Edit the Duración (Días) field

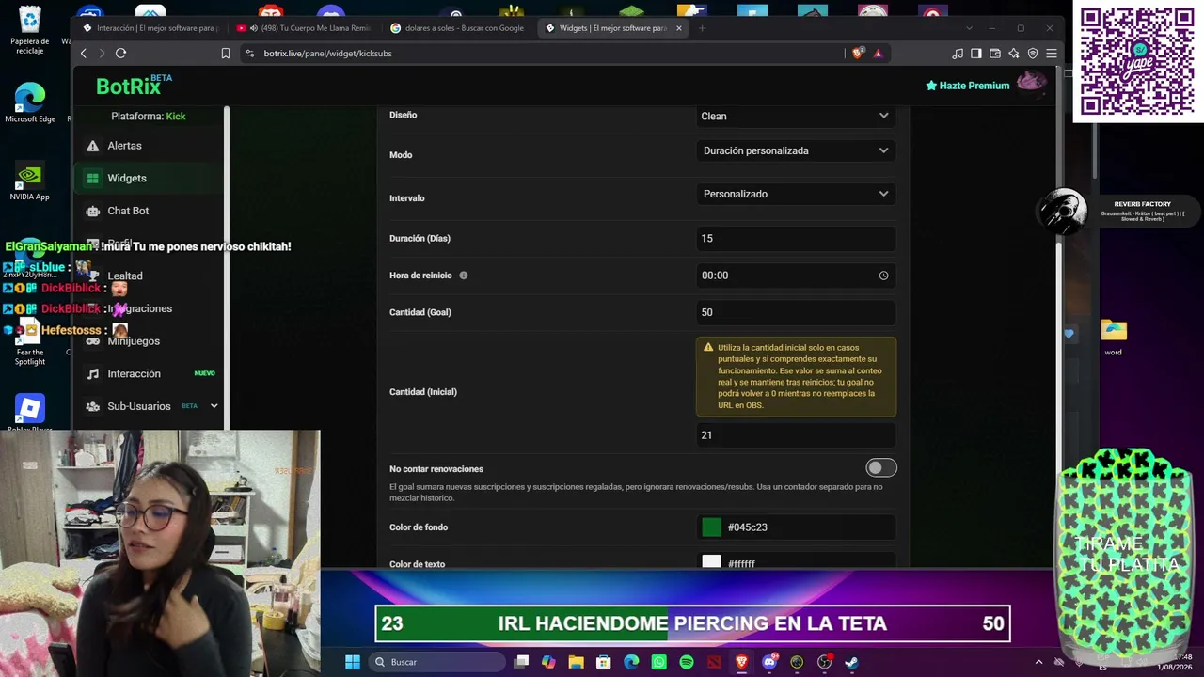tap(795, 239)
